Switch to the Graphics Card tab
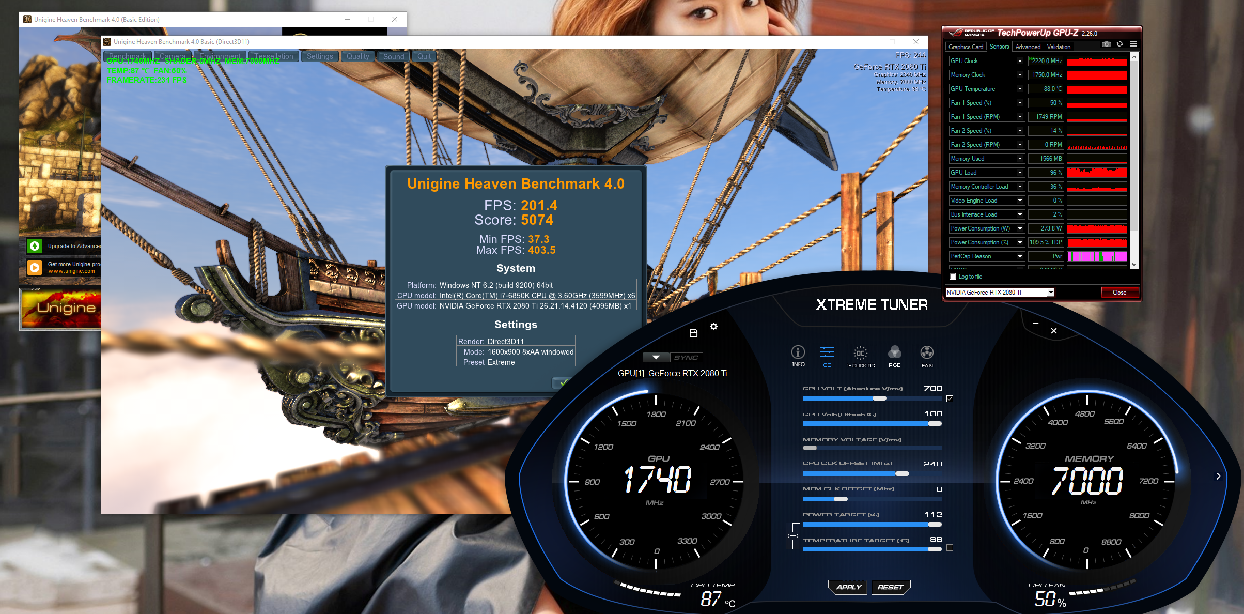This screenshot has height=614, width=1244. [966, 47]
